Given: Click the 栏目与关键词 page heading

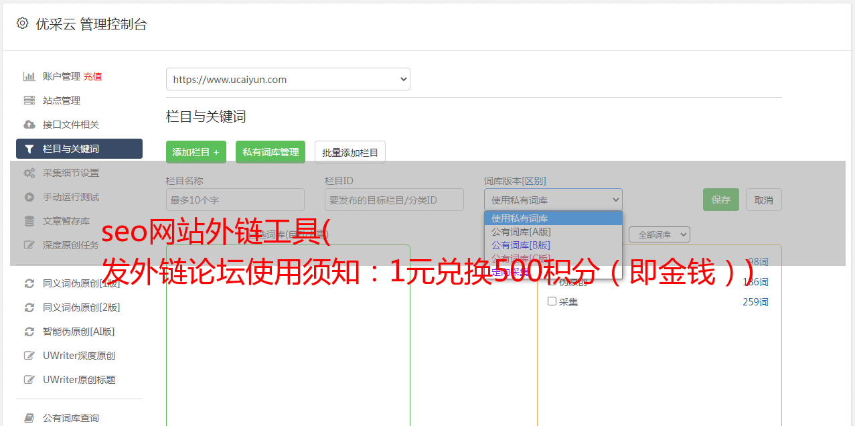Looking at the screenshot, I should pyautogui.click(x=206, y=117).
